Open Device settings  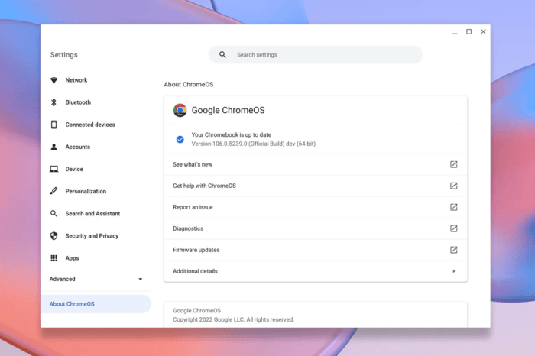coord(74,169)
